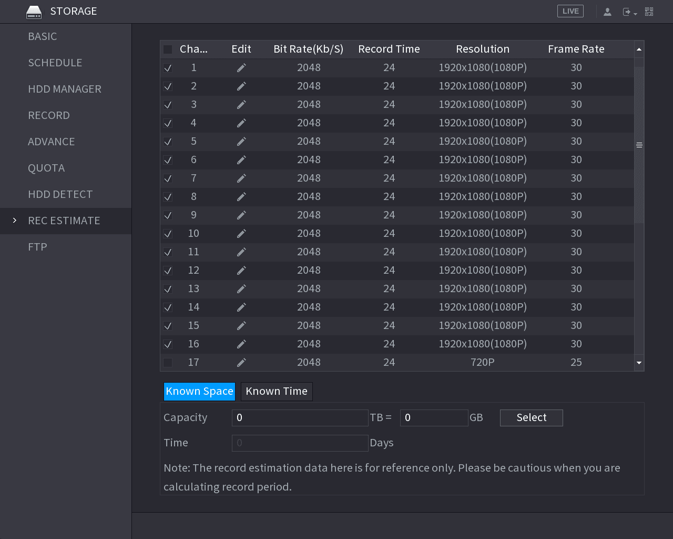Viewport: 673px width, 539px height.
Task: Click the Resolution column header
Action: pyautogui.click(x=483, y=49)
